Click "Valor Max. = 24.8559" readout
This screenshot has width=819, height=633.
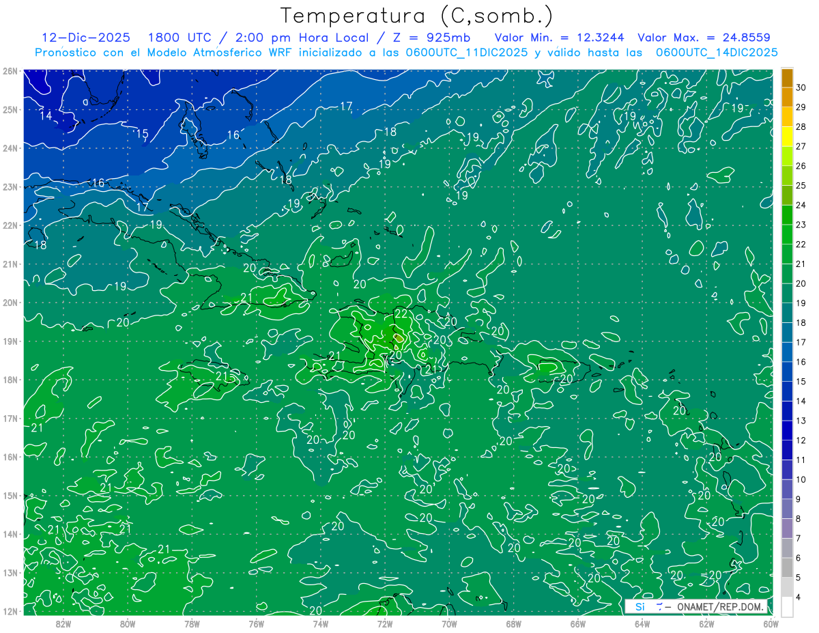(704, 38)
